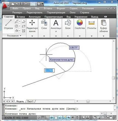Viewport: 118px width, 121px height.
Task: Open the Формат menu
Action: tap(61, 8)
